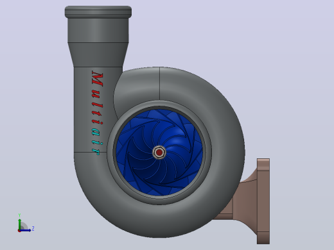Select the top rim lip of the outlet pipe

tap(98, 12)
